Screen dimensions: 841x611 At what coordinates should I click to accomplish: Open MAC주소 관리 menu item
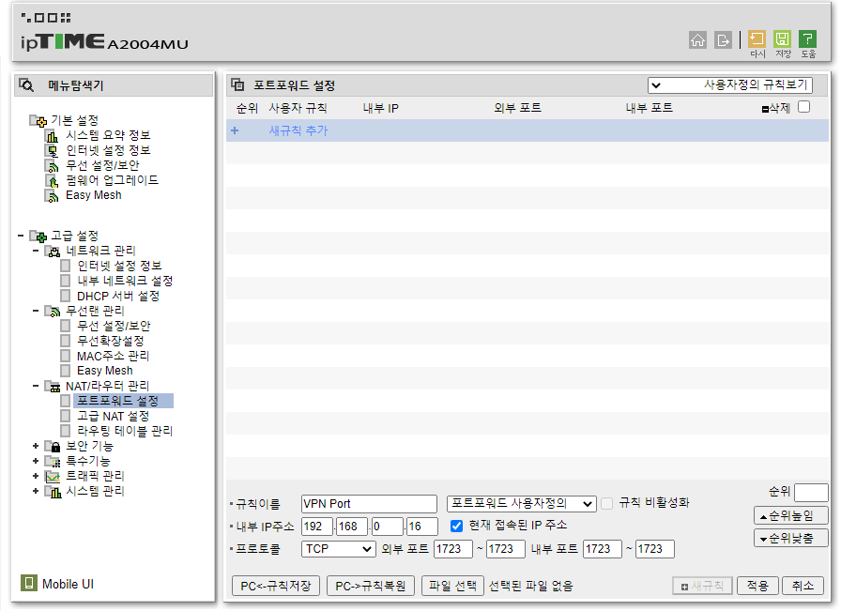click(114, 356)
